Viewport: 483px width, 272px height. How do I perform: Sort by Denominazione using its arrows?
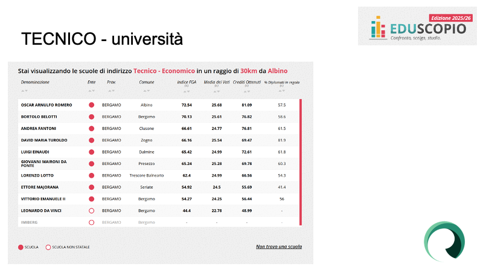[x=24, y=91]
